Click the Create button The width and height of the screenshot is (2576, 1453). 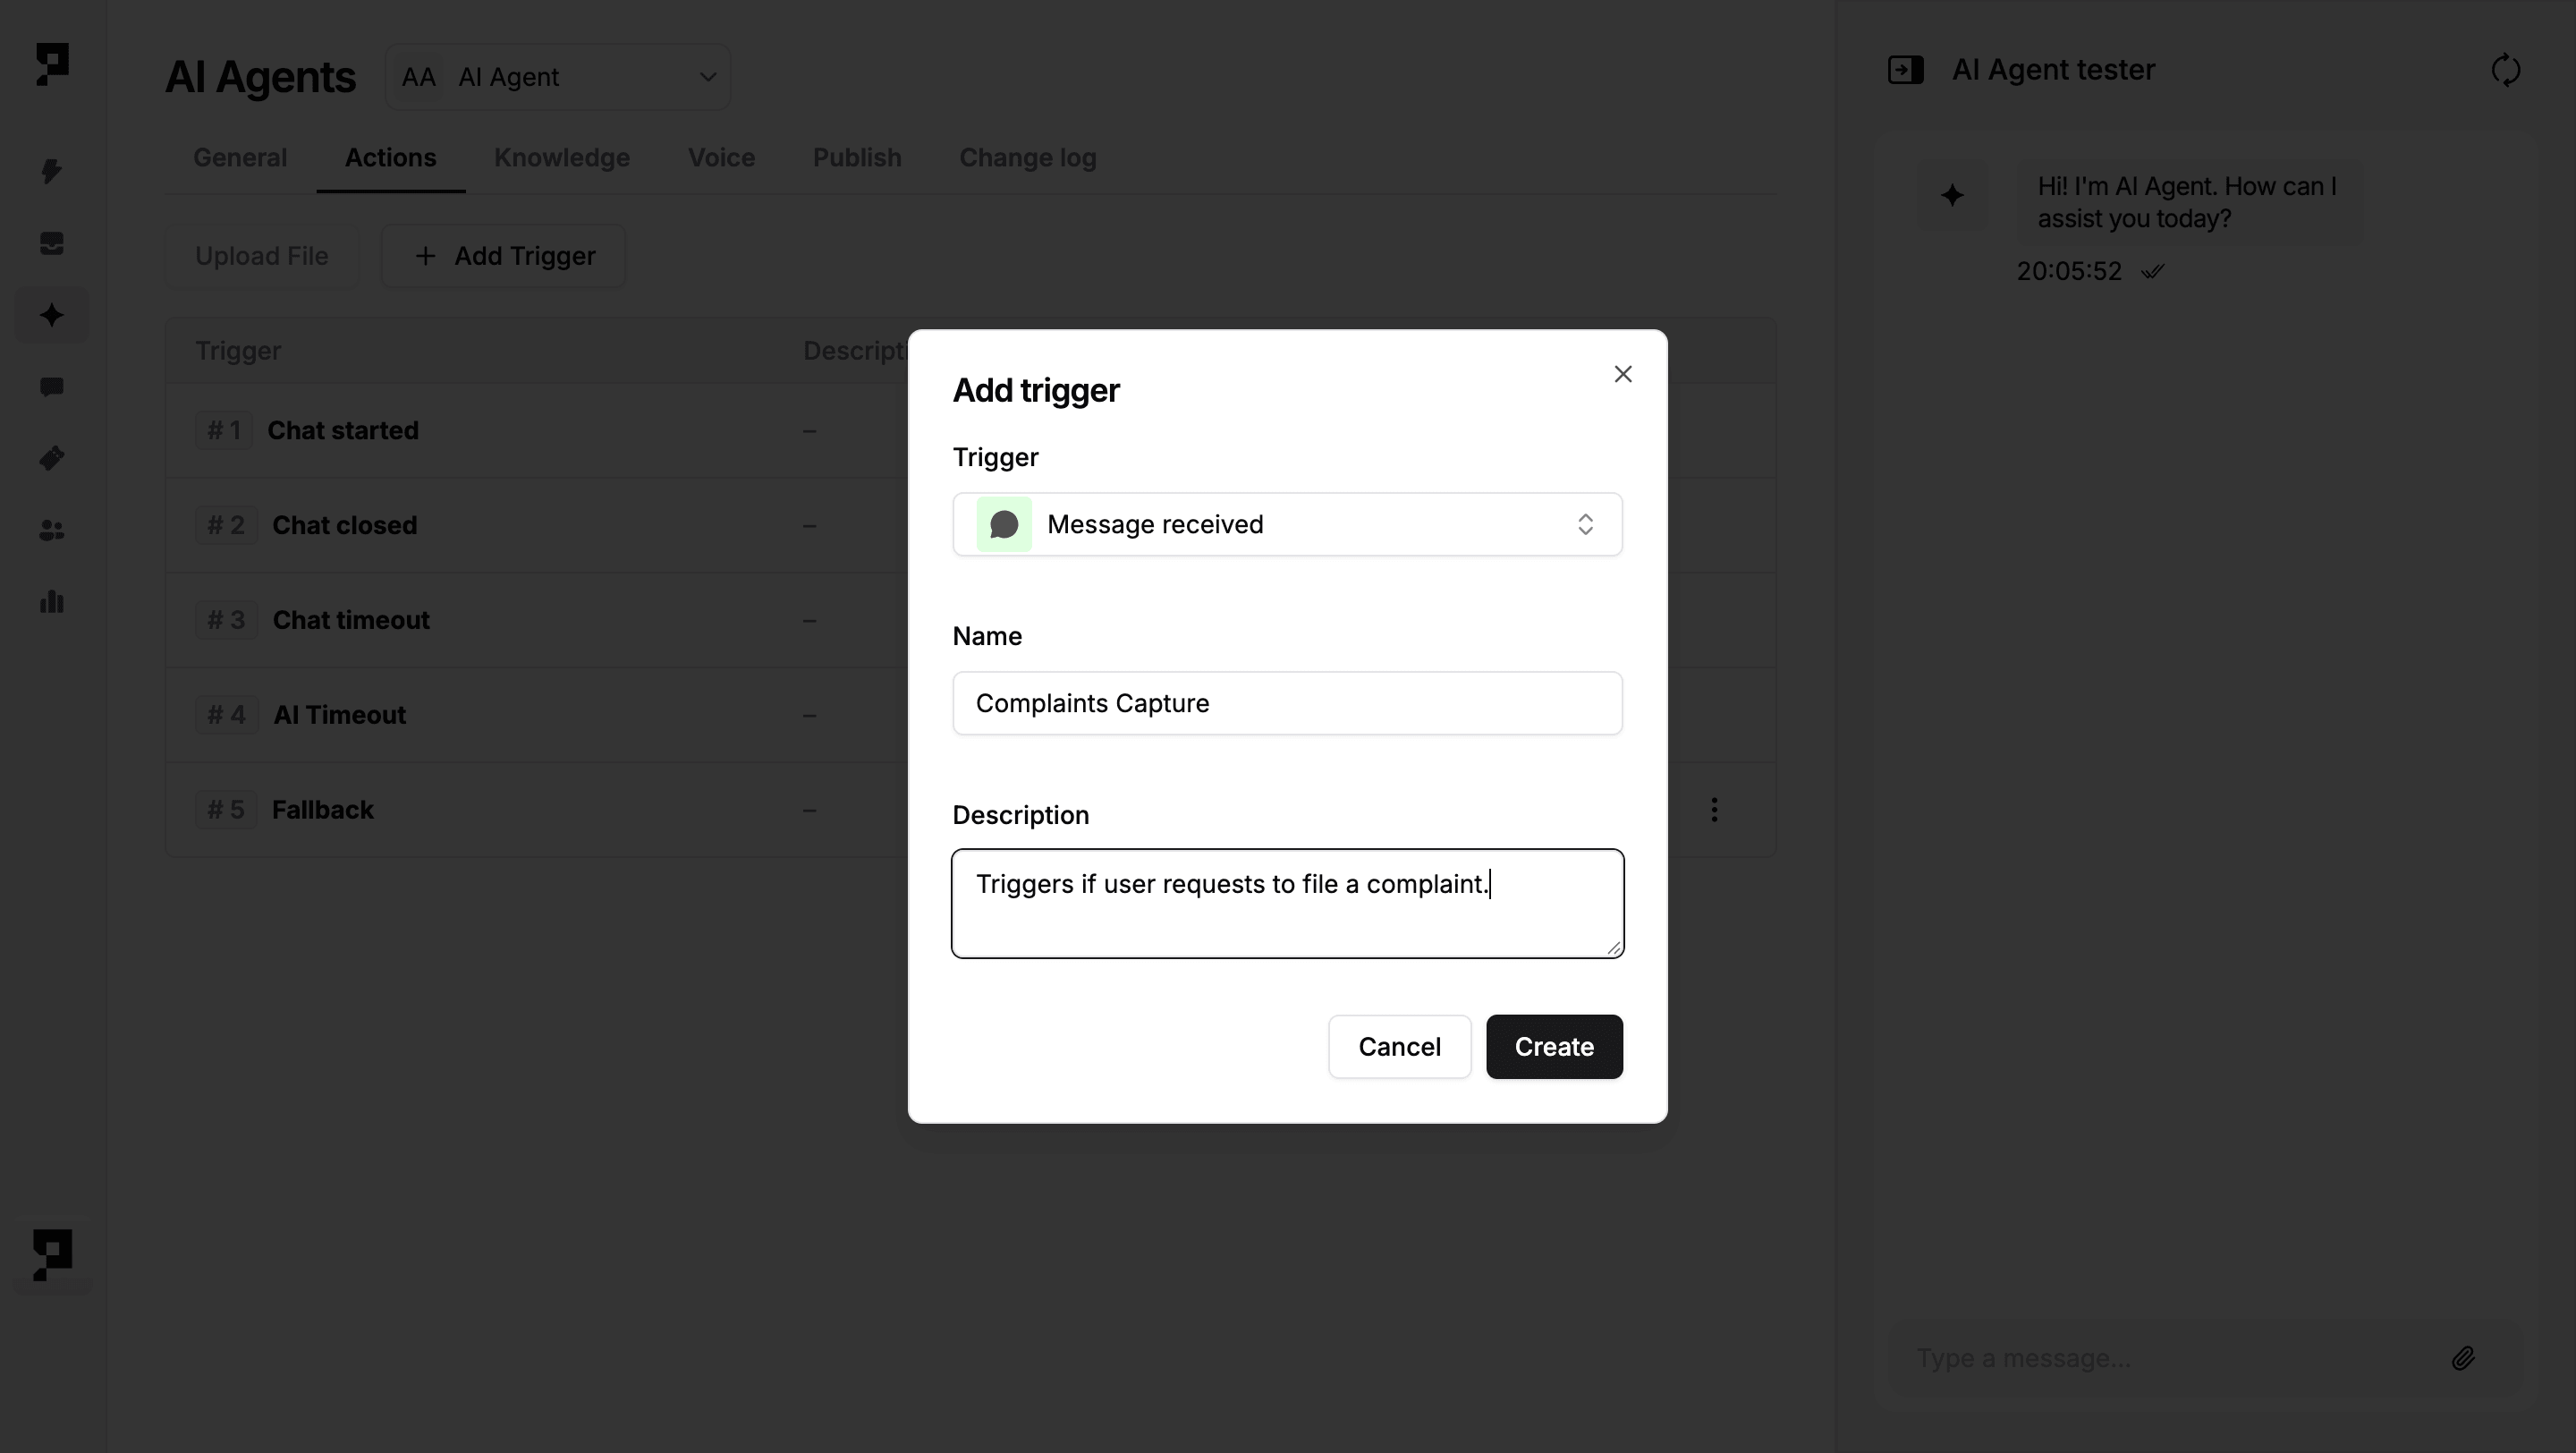pos(1554,1047)
